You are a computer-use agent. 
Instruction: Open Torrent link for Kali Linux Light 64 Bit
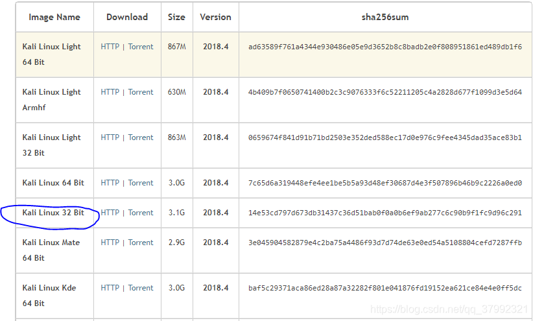(x=141, y=47)
